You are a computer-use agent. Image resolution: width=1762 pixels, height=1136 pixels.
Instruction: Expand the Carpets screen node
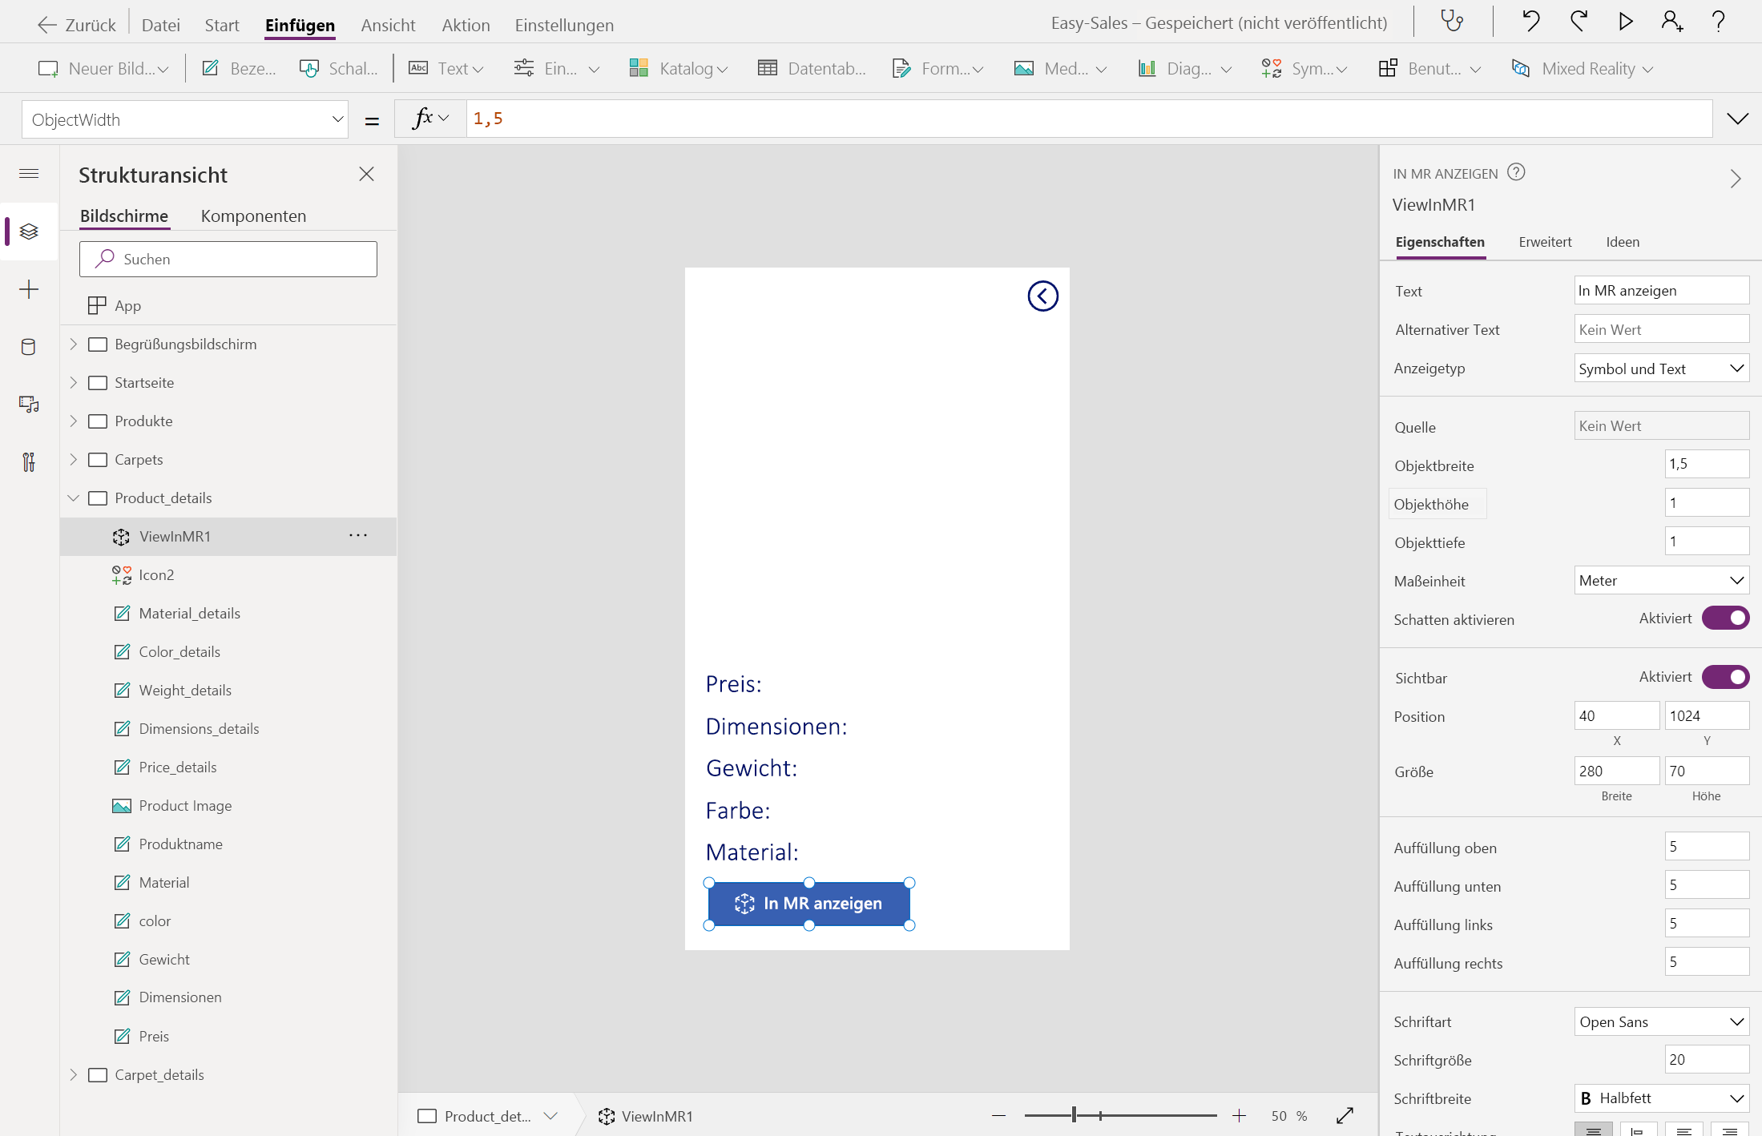tap(74, 460)
